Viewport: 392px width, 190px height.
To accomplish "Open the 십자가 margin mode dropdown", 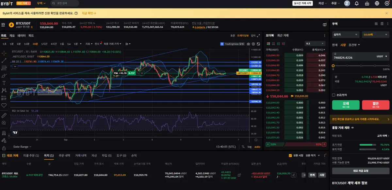I will tap(346, 35).
